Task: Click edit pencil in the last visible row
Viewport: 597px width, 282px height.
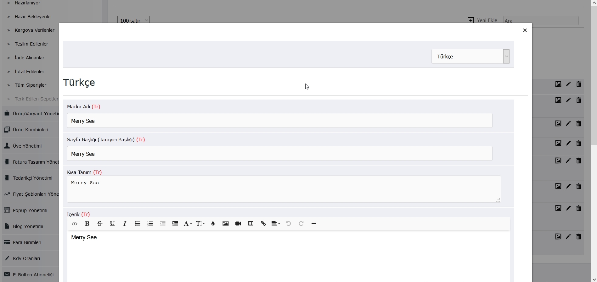Action: pos(568,237)
